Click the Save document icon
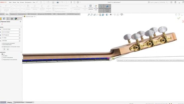 pyautogui.click(x=53, y=2)
